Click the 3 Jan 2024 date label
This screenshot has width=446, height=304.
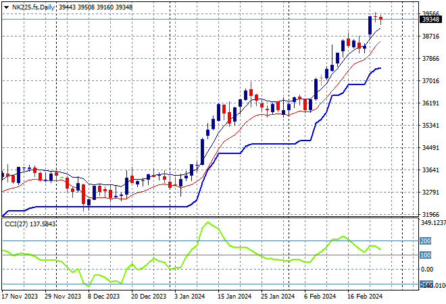pyautogui.click(x=189, y=297)
